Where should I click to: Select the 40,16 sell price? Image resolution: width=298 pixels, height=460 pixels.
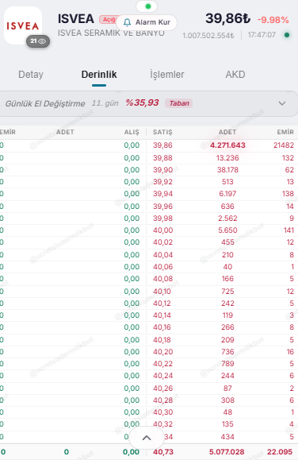point(162,327)
